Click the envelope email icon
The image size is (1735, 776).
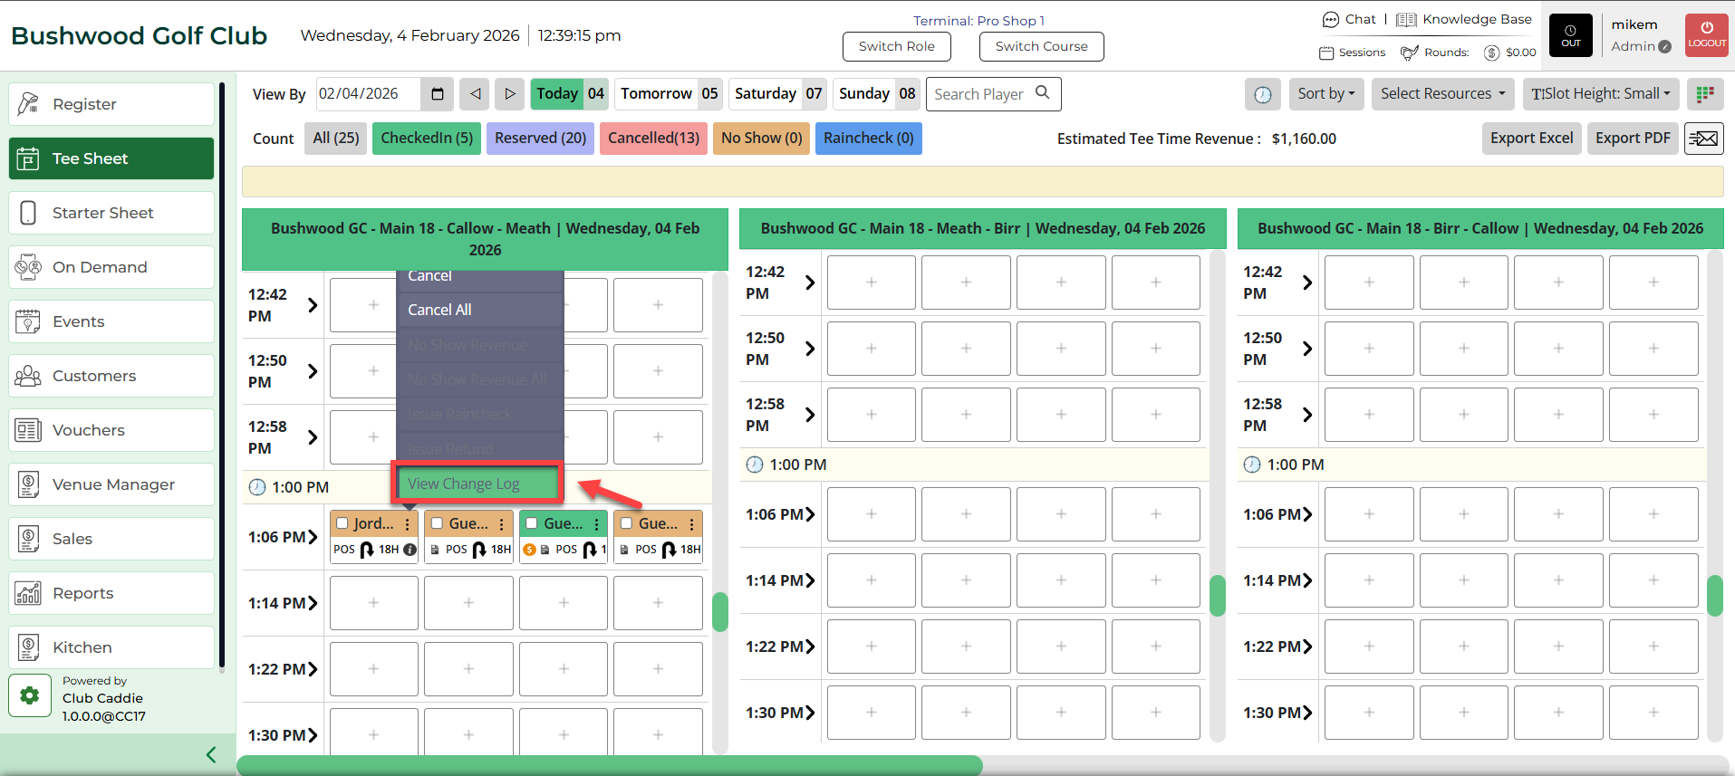click(x=1703, y=139)
